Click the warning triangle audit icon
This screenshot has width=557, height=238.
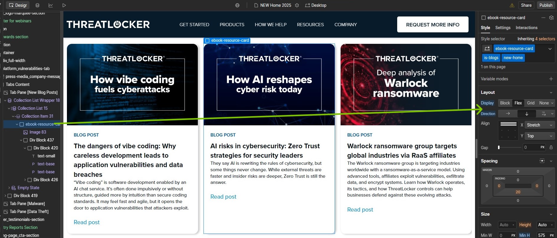click(x=512, y=5)
